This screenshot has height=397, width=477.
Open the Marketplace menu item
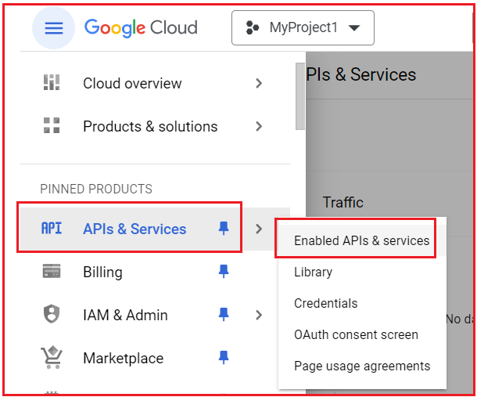tap(124, 359)
